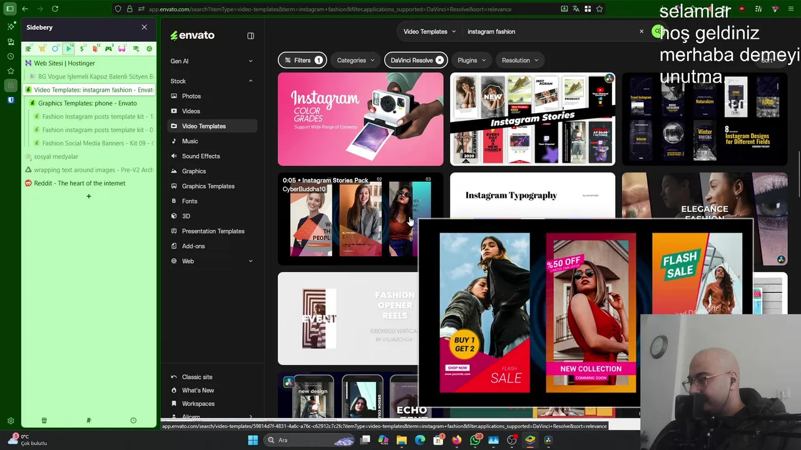Click the translate page icon in address bar
Screen dimensions: 801x450
pos(576,9)
